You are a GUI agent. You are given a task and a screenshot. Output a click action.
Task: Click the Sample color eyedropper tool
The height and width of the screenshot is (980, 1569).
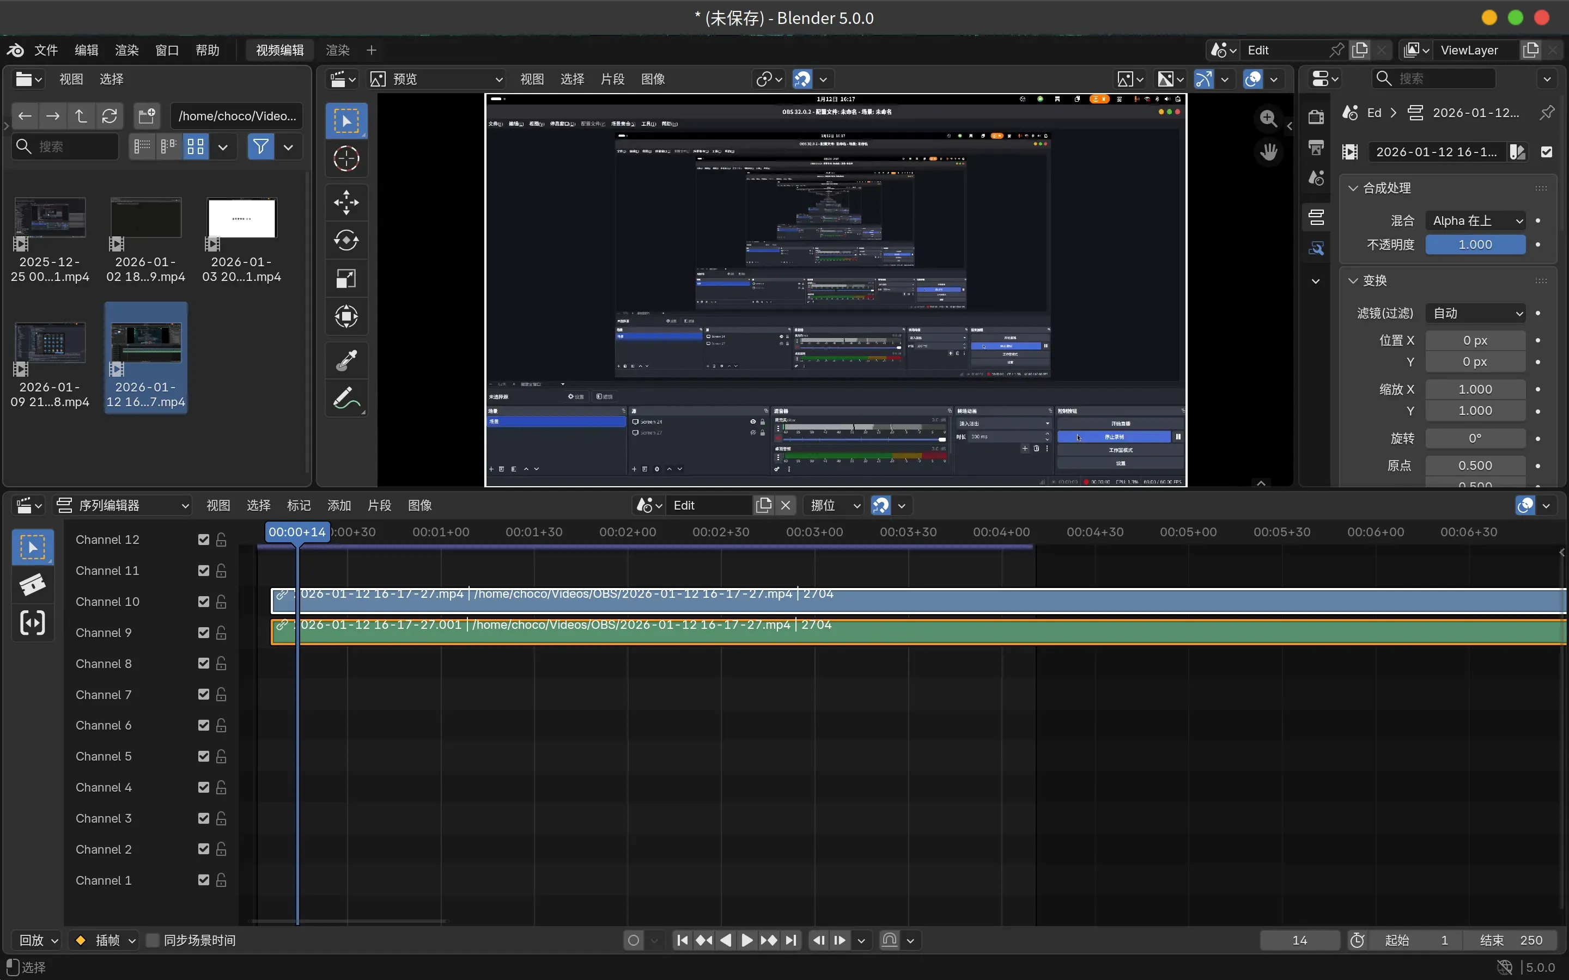pyautogui.click(x=346, y=360)
